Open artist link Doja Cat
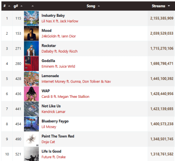 pos(48,142)
